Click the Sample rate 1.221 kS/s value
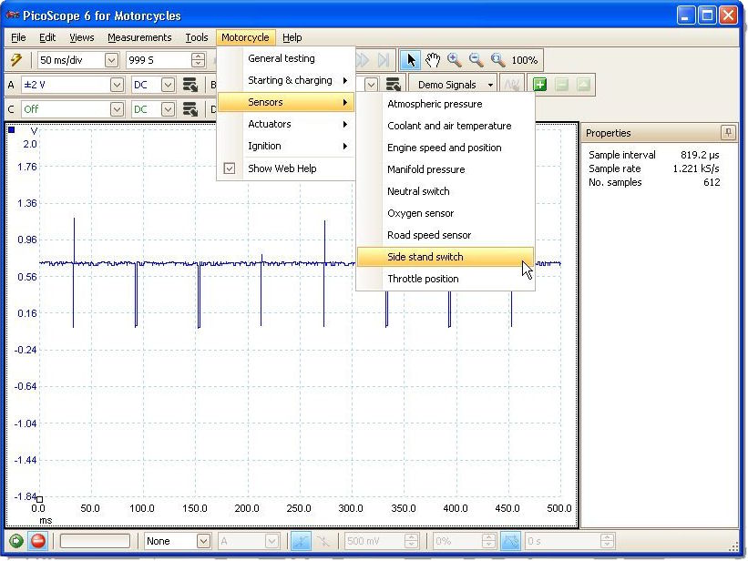This screenshot has height=561, width=748. (x=696, y=168)
